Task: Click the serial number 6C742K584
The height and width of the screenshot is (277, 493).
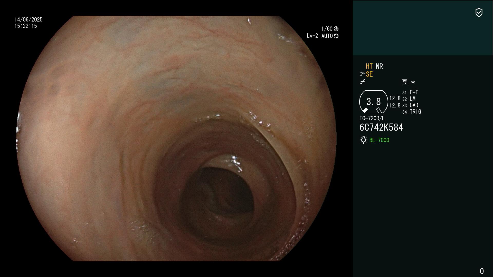Action: pyautogui.click(x=381, y=127)
